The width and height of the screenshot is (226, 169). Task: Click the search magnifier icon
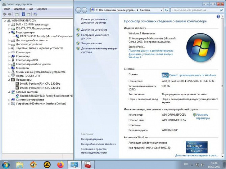(x=221, y=10)
